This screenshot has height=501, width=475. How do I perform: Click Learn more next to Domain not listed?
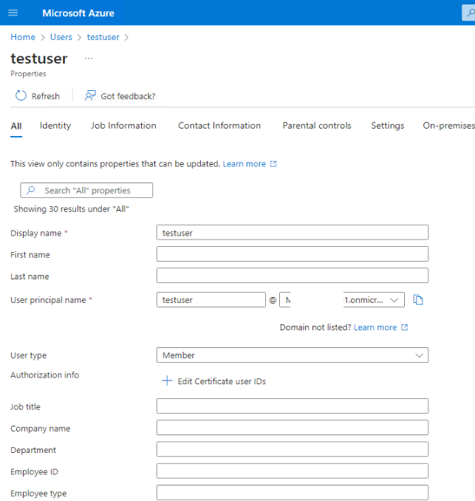[375, 327]
